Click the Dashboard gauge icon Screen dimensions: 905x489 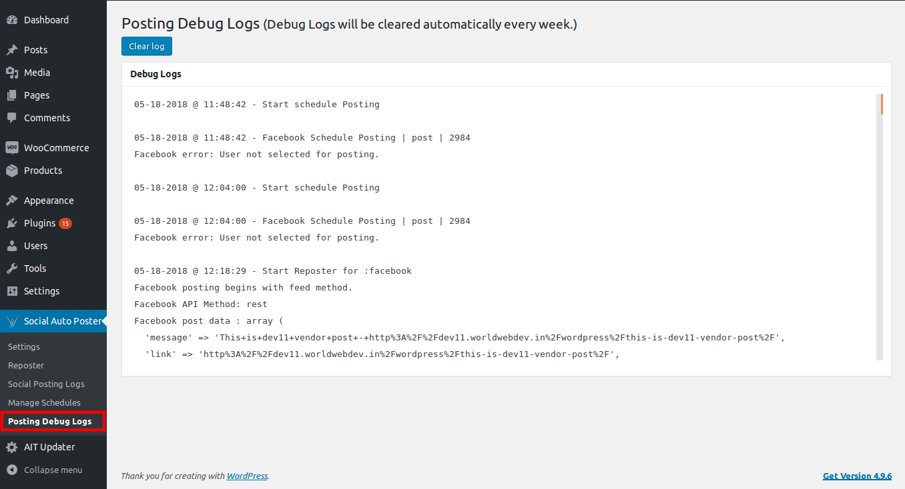click(12, 20)
